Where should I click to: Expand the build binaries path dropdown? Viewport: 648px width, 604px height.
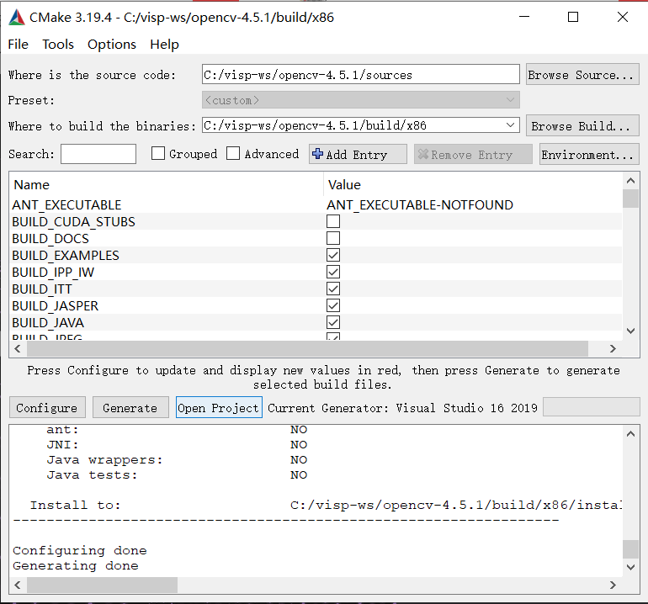tap(510, 125)
